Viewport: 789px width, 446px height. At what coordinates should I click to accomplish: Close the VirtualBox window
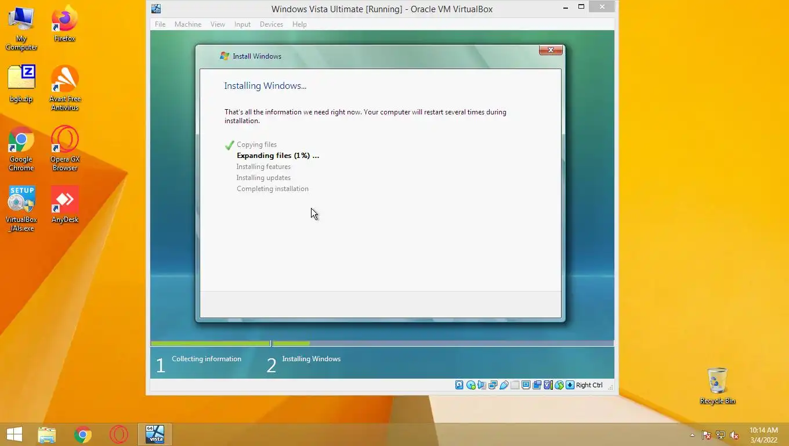(602, 7)
